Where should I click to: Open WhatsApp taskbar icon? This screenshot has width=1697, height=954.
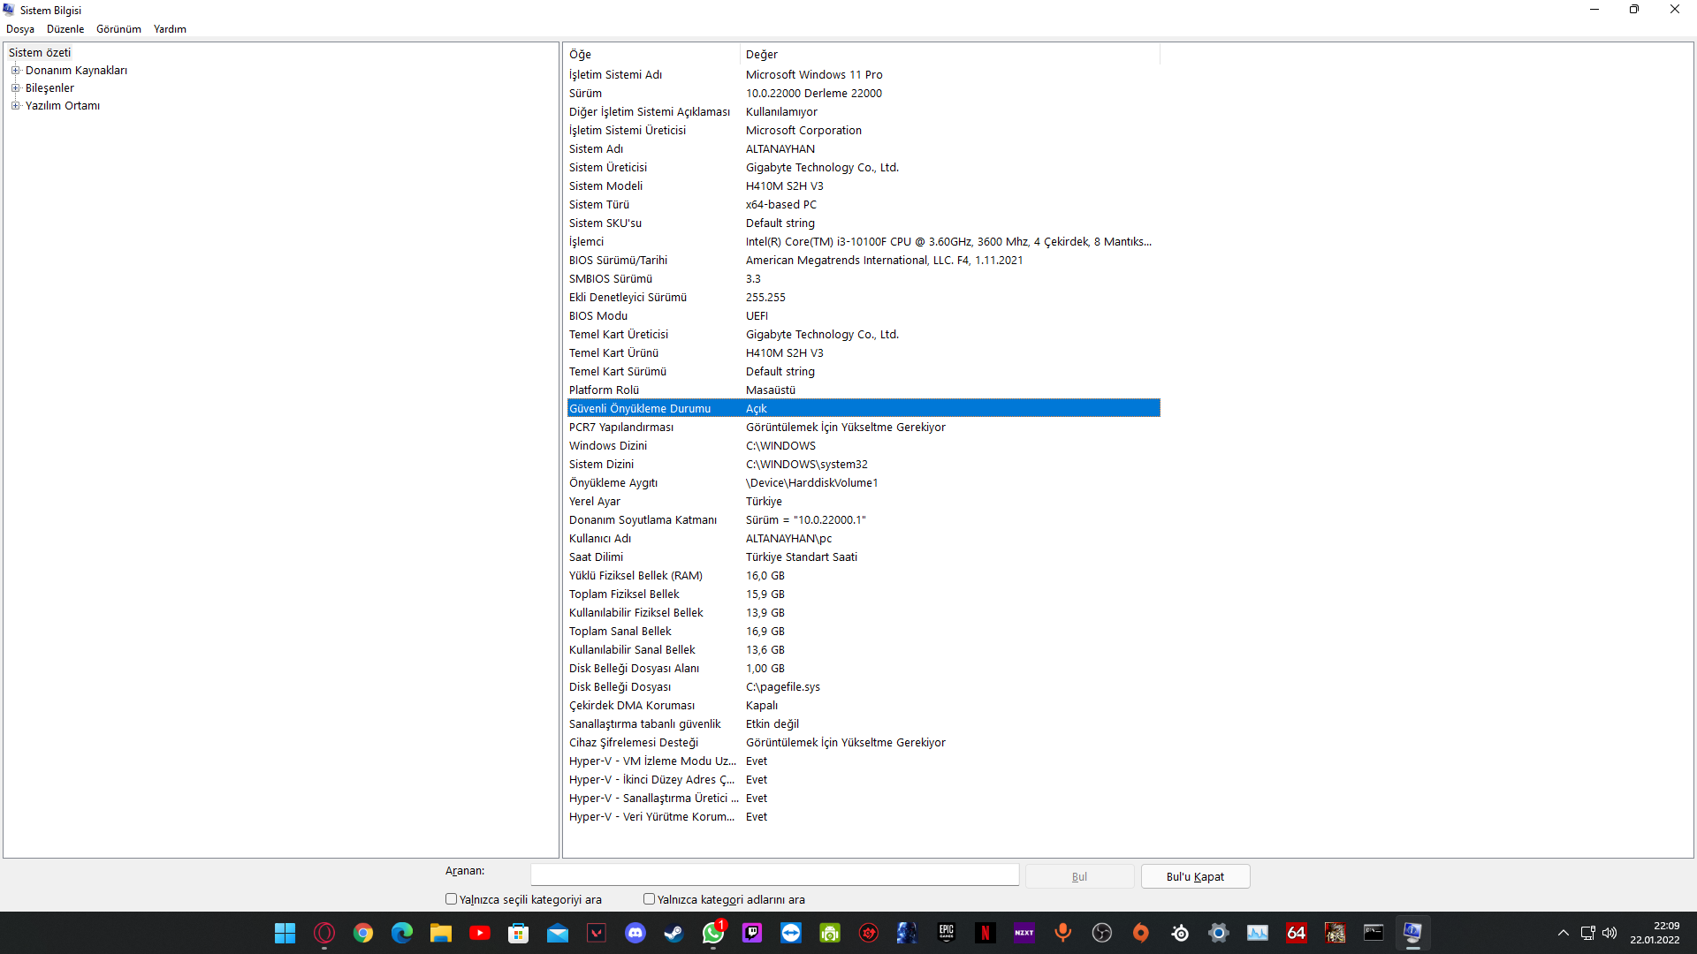coord(713,933)
